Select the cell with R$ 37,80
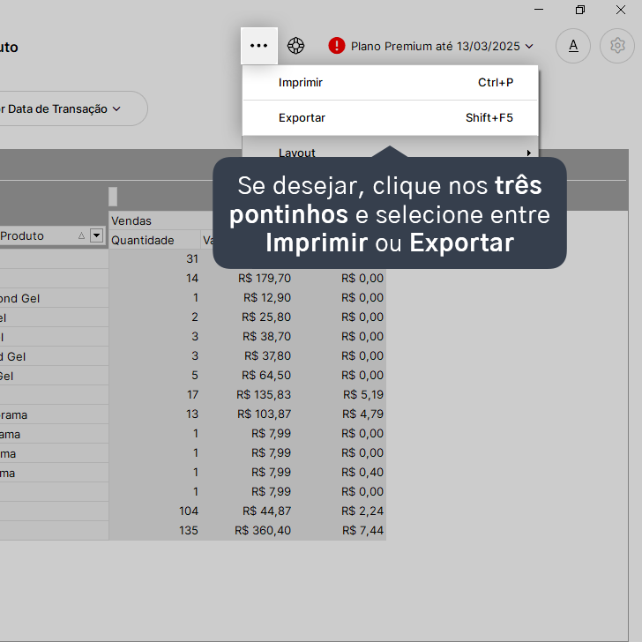This screenshot has width=642, height=642. [x=267, y=355]
